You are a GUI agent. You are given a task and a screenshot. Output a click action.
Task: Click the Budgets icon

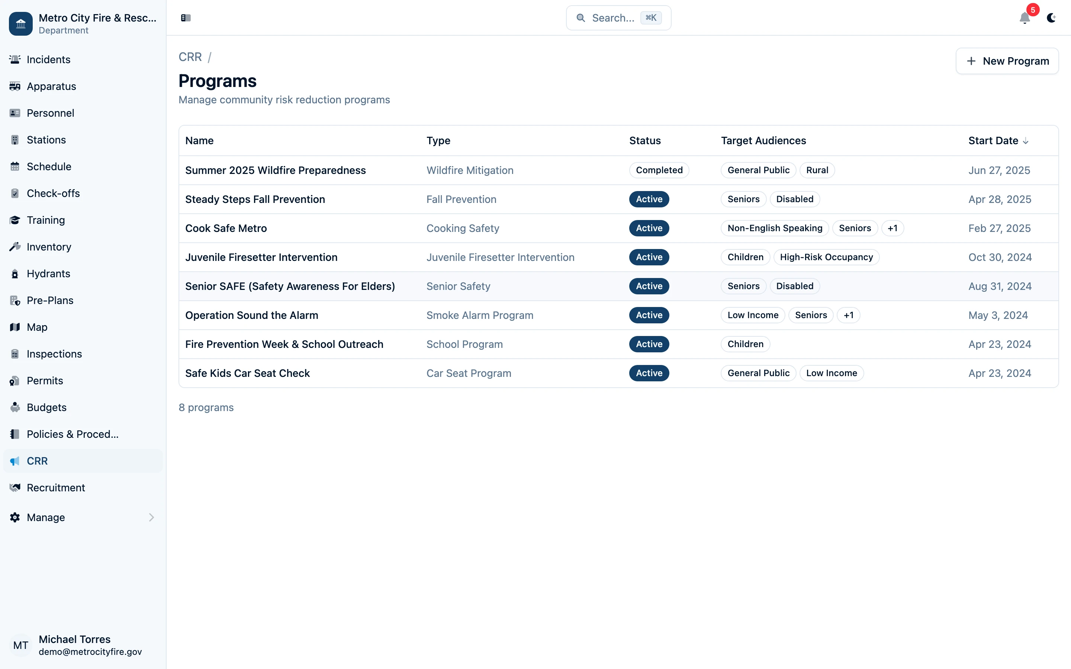tap(15, 407)
